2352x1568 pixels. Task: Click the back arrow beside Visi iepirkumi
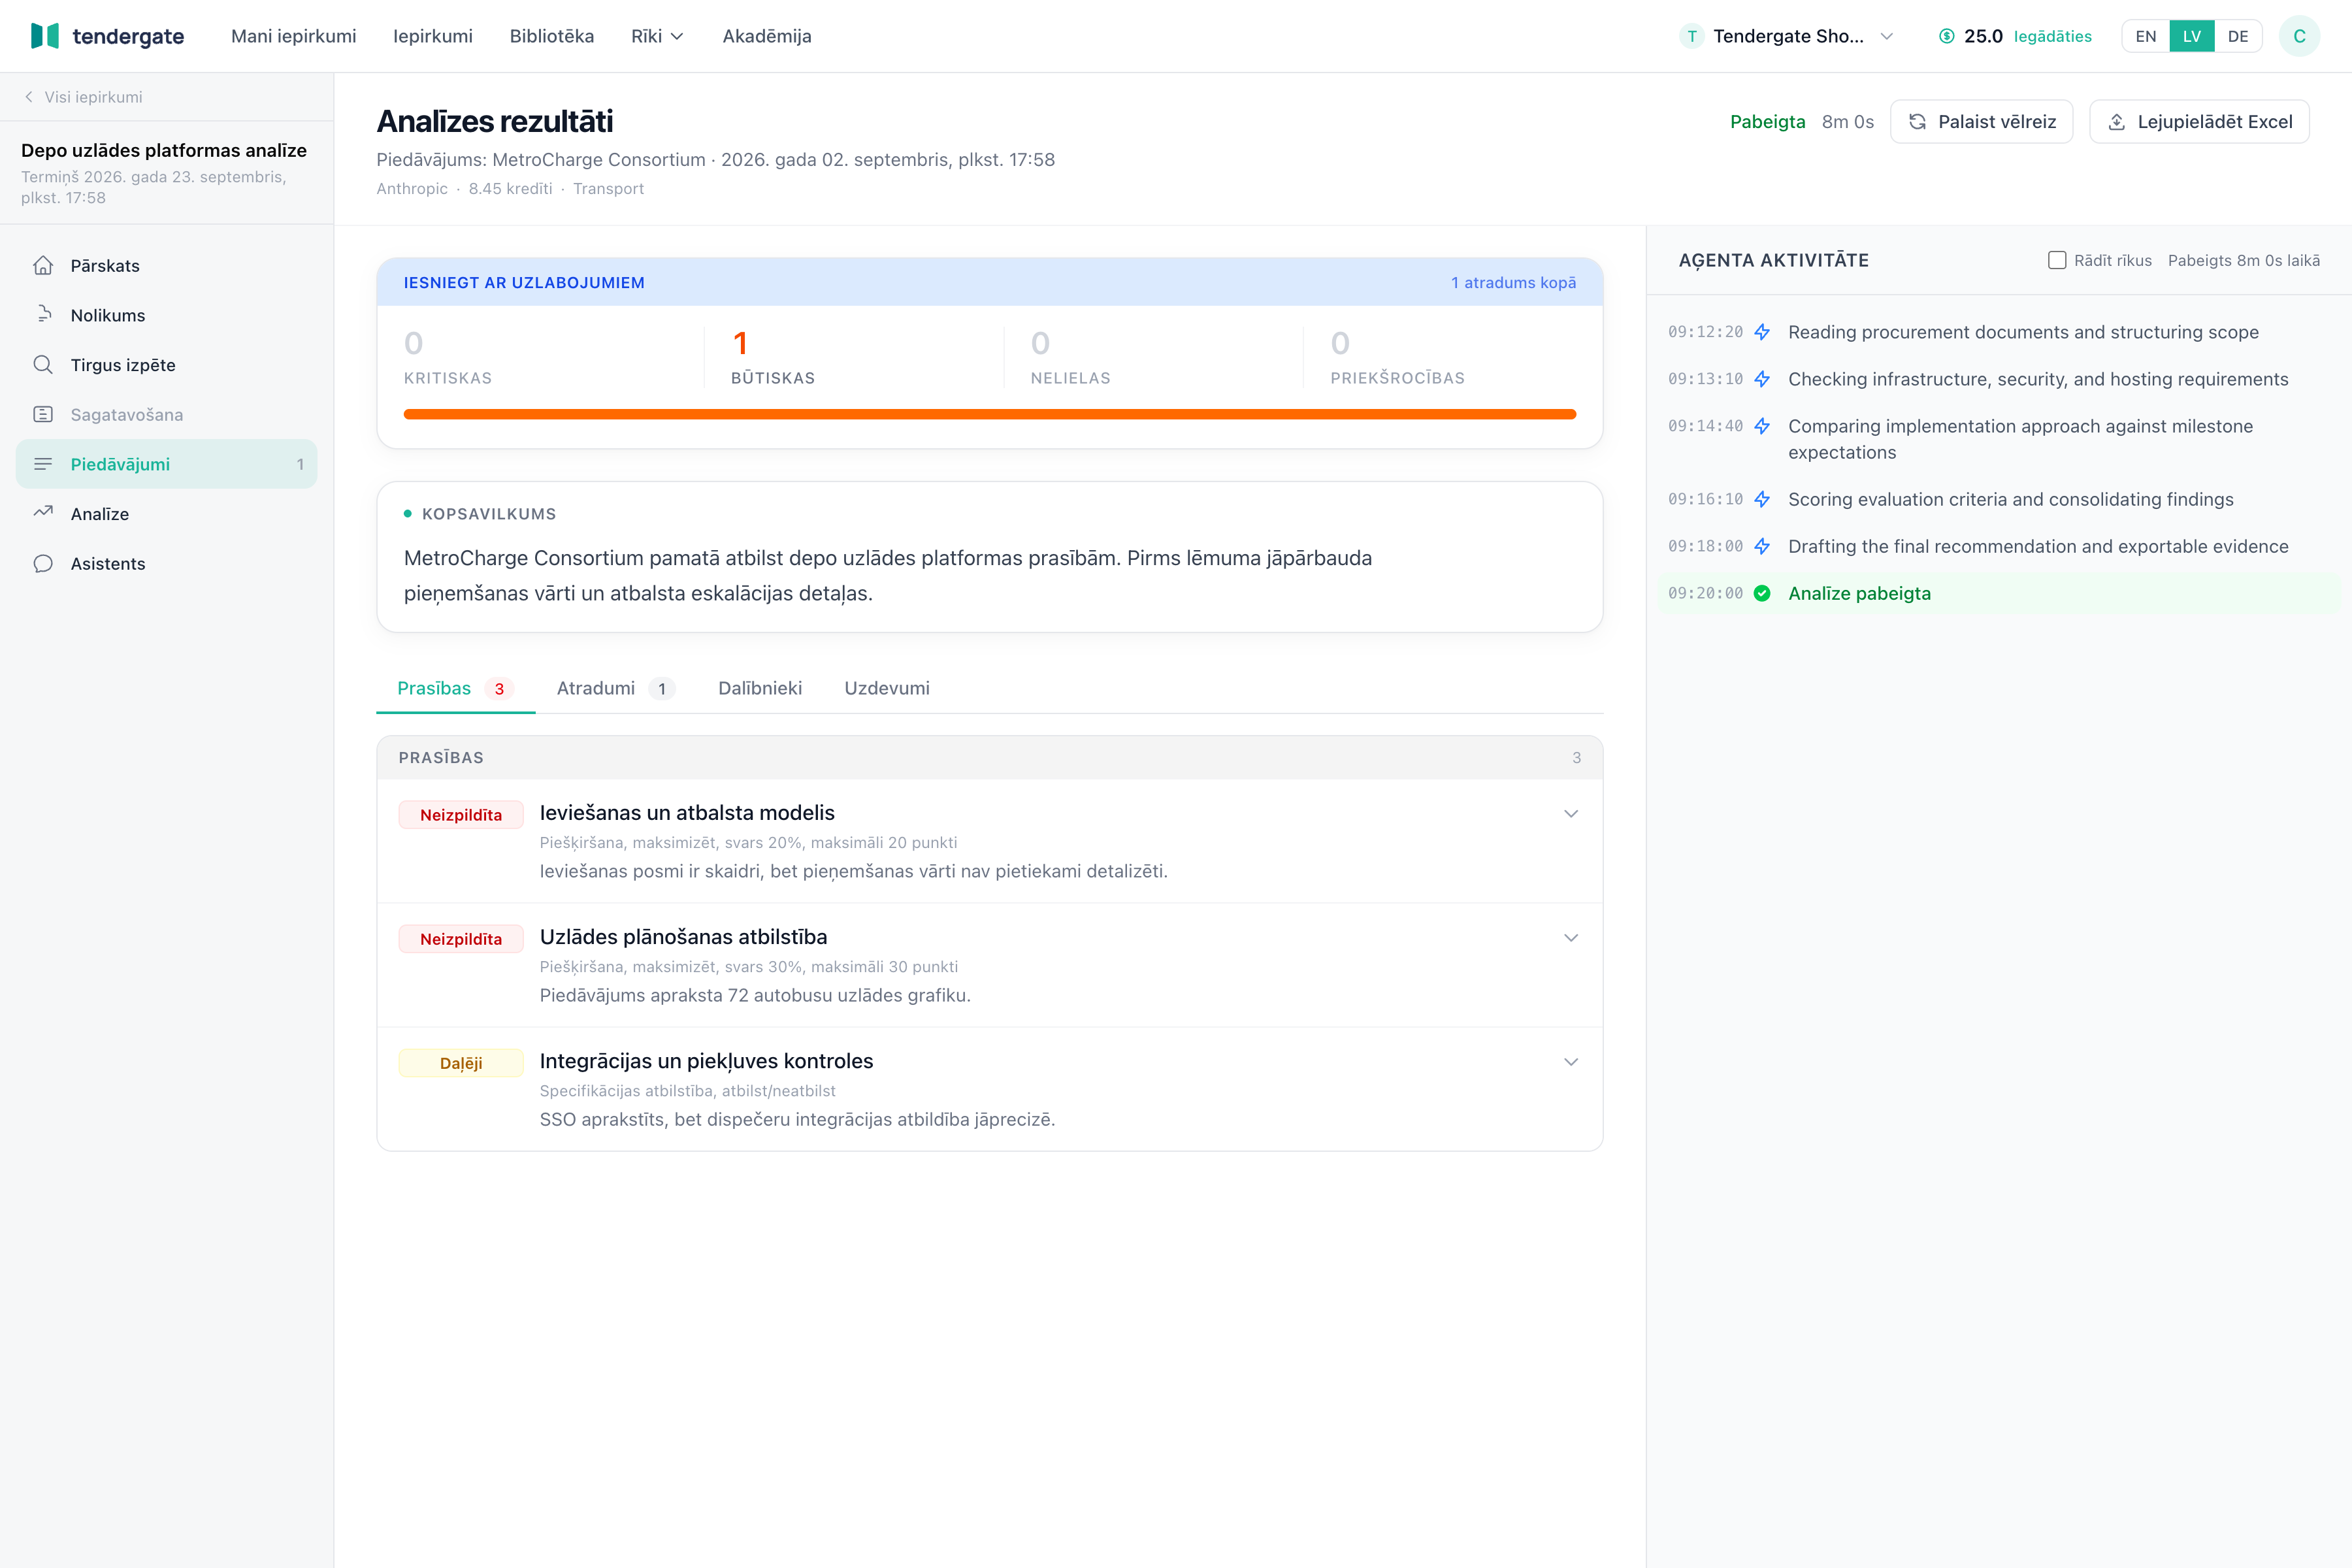pyautogui.click(x=29, y=97)
